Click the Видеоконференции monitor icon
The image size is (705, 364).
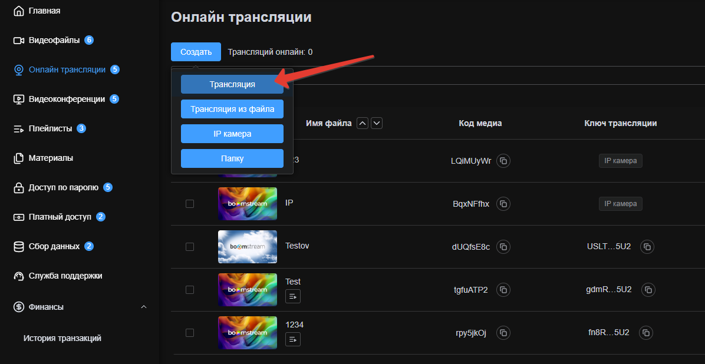(x=18, y=100)
